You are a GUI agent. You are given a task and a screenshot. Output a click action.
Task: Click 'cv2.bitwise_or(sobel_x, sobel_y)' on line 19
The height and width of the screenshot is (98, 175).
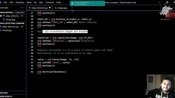[71, 19]
